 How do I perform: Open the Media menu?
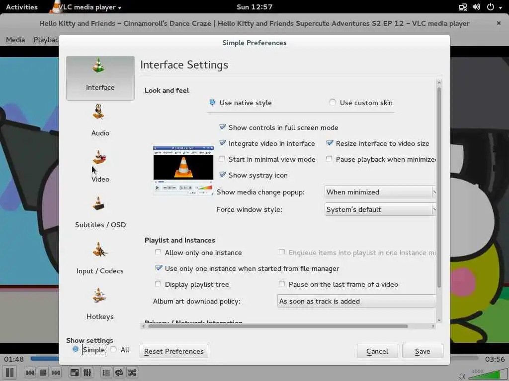(15, 40)
